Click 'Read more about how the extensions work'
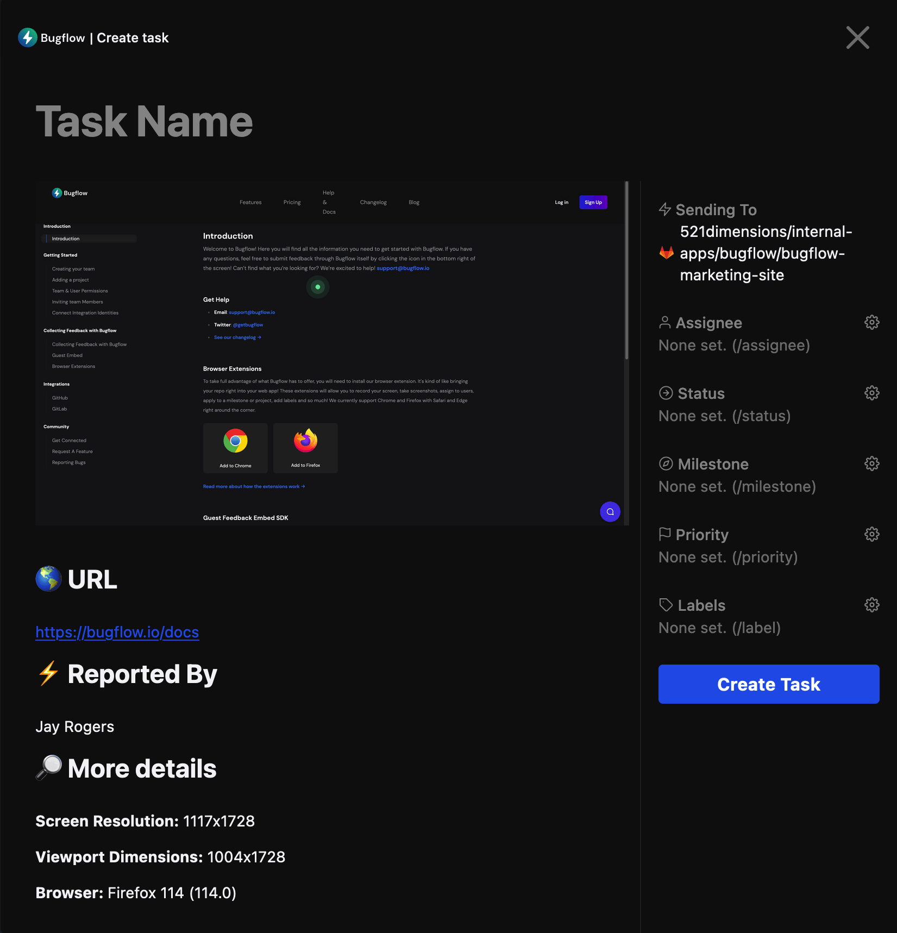The image size is (897, 933). pyautogui.click(x=254, y=486)
